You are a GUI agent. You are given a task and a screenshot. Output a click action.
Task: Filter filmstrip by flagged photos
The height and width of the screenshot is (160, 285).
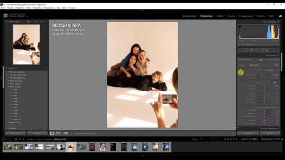(x=202, y=139)
